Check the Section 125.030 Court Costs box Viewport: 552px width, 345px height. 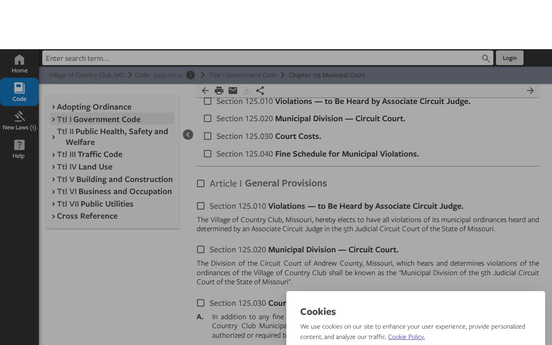coord(207,136)
